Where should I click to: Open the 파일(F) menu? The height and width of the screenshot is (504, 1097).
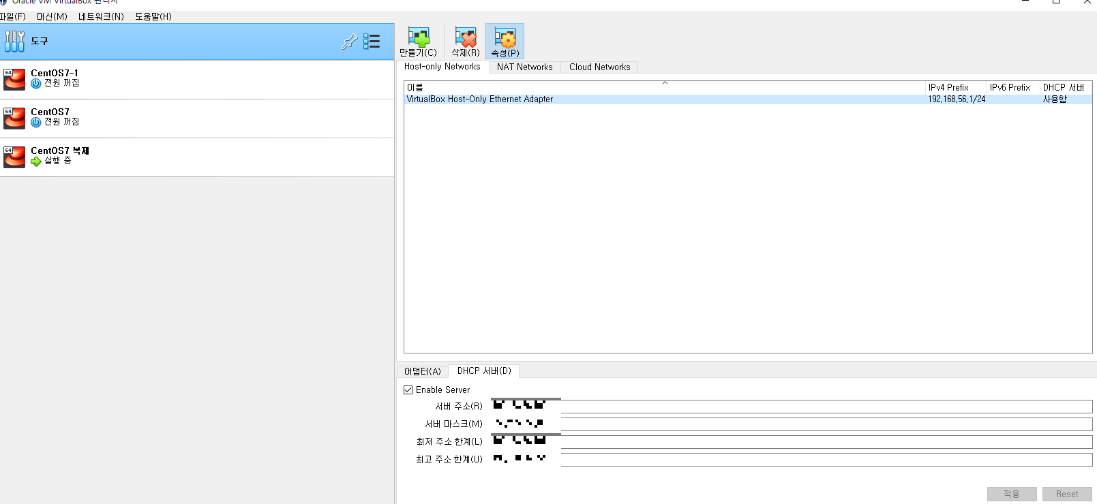point(12,16)
